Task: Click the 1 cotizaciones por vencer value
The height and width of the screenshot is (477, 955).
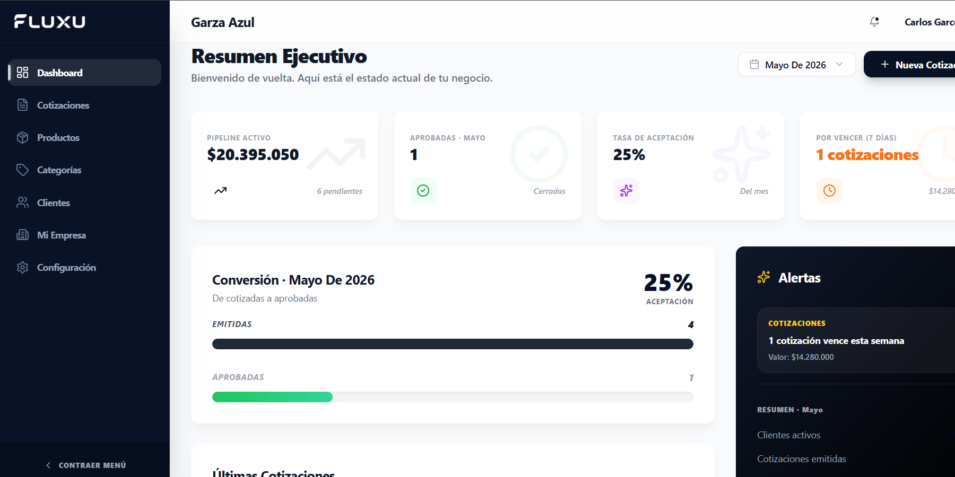Action: tap(867, 155)
